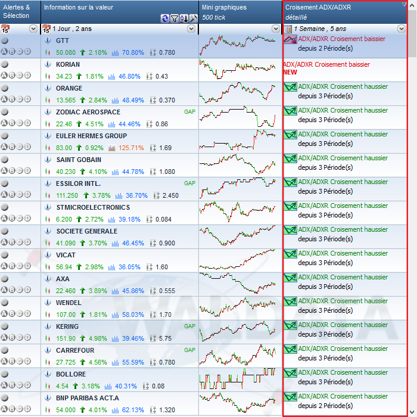
Task: Select the VICAT stock name
Action: 66,255
